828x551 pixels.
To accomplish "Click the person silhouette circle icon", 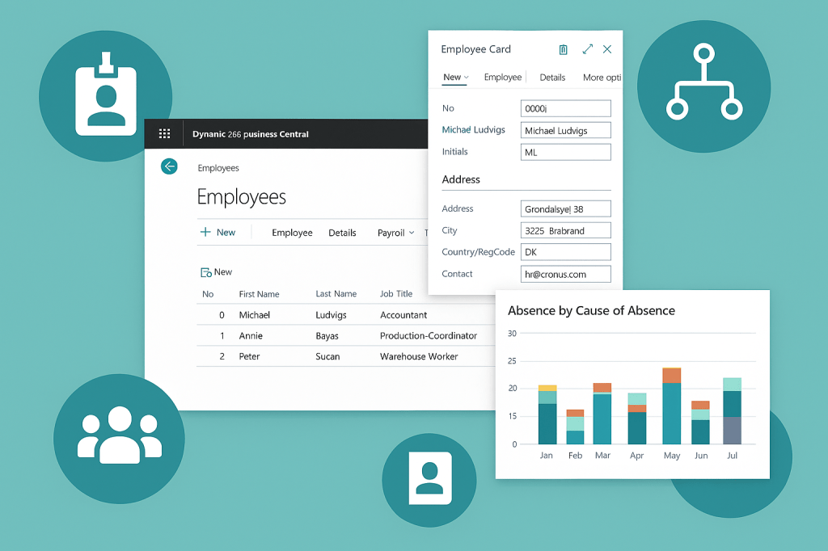I will click(x=429, y=481).
